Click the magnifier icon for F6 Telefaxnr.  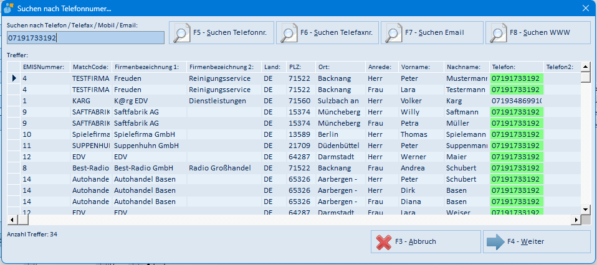click(289, 33)
